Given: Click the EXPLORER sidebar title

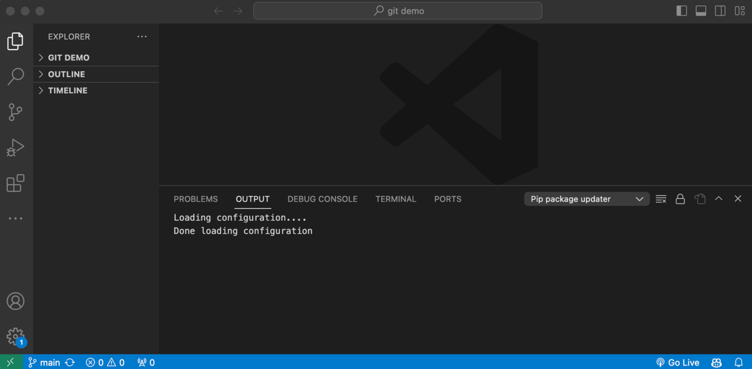Looking at the screenshot, I should (69, 37).
